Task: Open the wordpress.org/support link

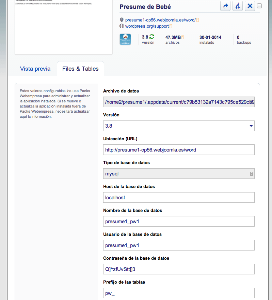Action: [x=147, y=26]
